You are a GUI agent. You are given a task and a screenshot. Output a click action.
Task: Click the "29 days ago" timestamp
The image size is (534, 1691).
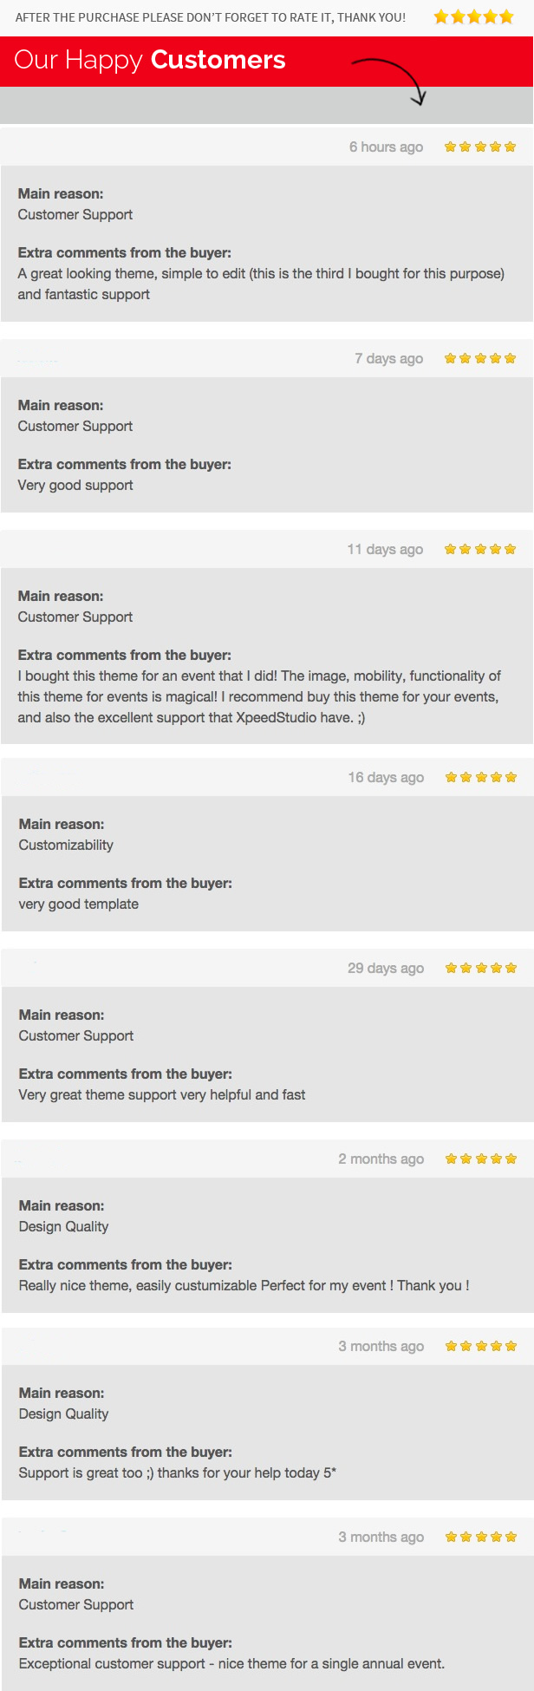tap(386, 968)
